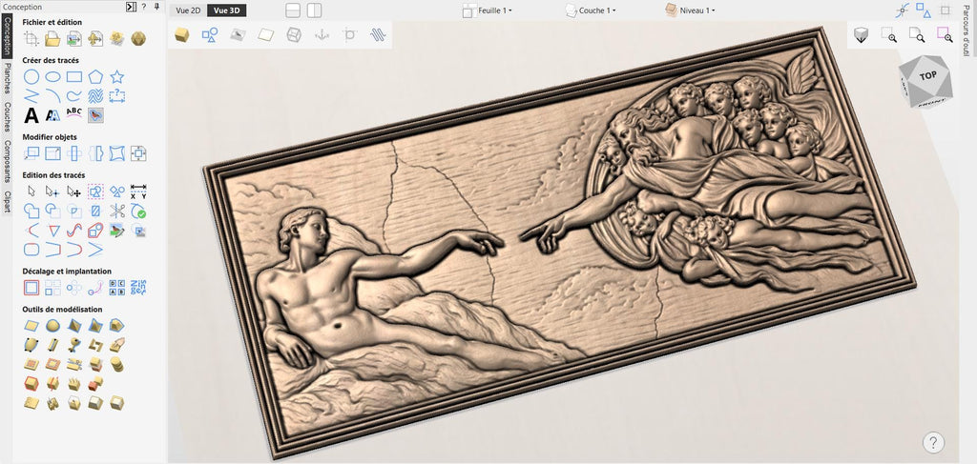Click the question mark in Conception panel header
Screen dimensions: 977x464
point(144,7)
